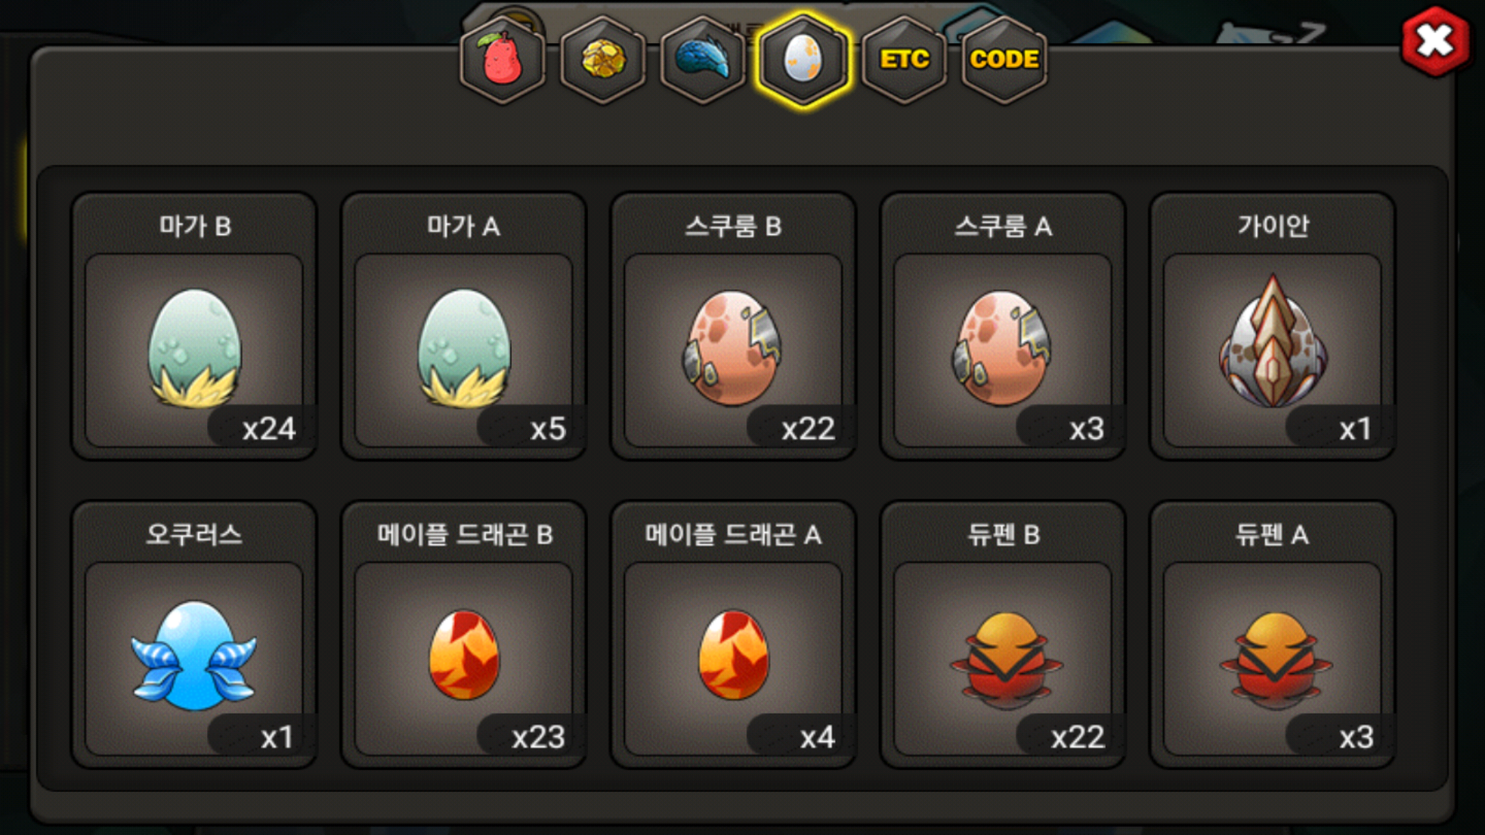Switch to the gold ore tab
Image resolution: width=1485 pixels, height=835 pixels.
point(603,60)
